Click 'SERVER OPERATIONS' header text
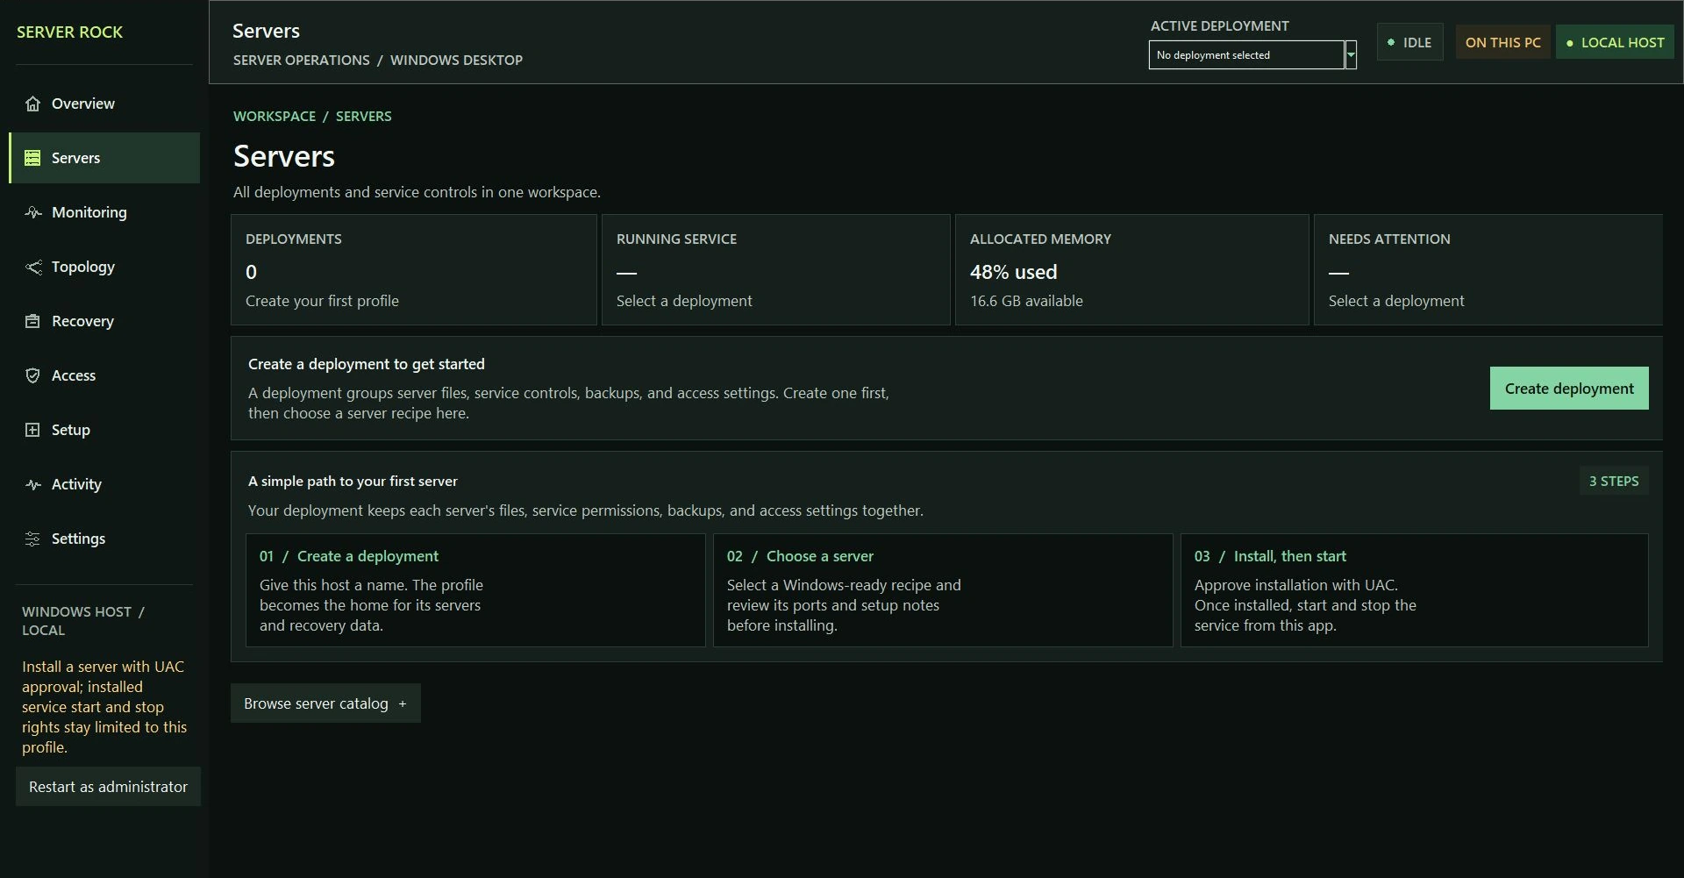 click(x=302, y=60)
